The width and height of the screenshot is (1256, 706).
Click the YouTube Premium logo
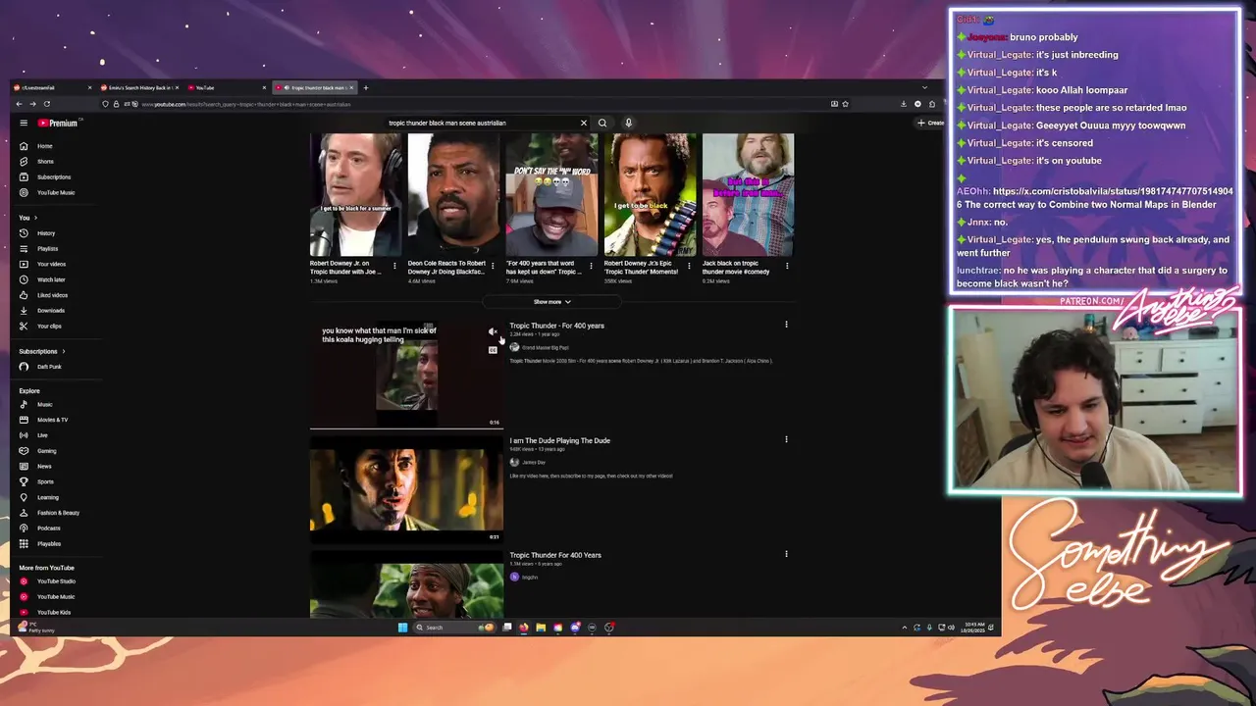[57, 124]
